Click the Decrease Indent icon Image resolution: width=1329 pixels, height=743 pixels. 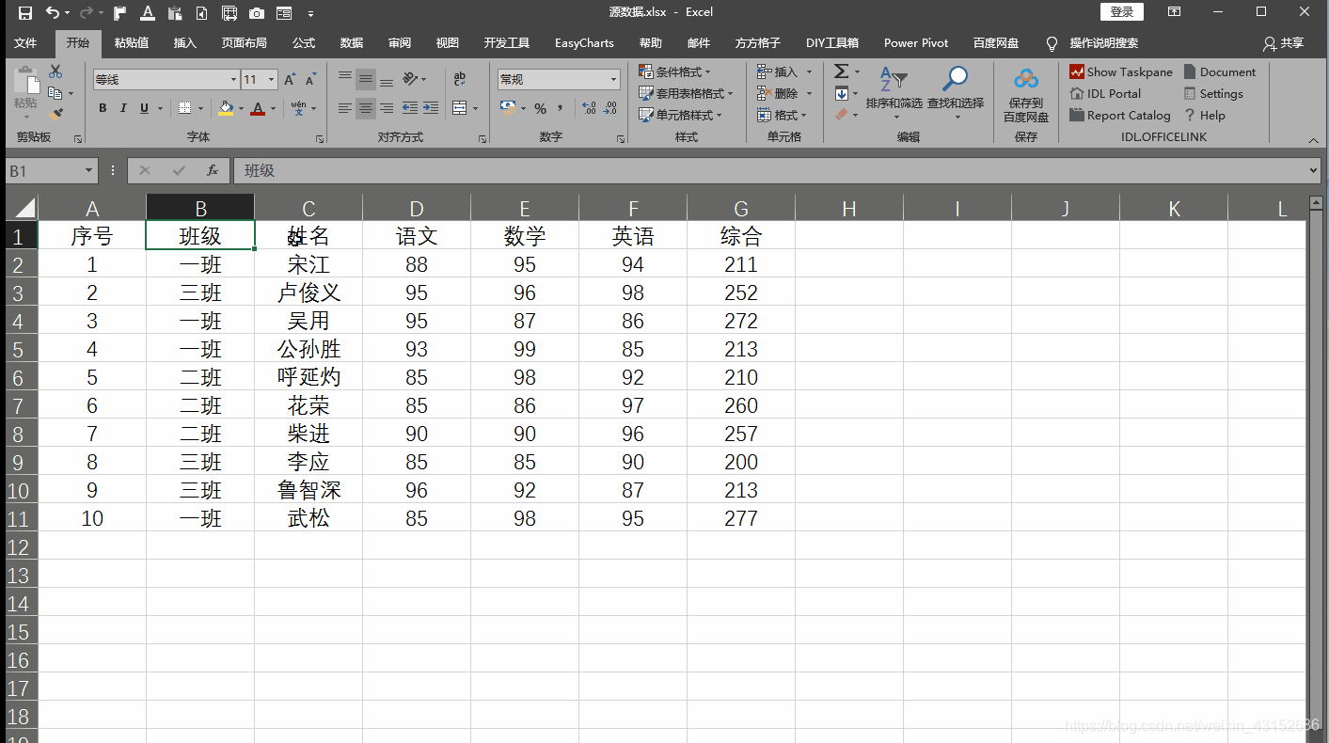[x=410, y=108]
